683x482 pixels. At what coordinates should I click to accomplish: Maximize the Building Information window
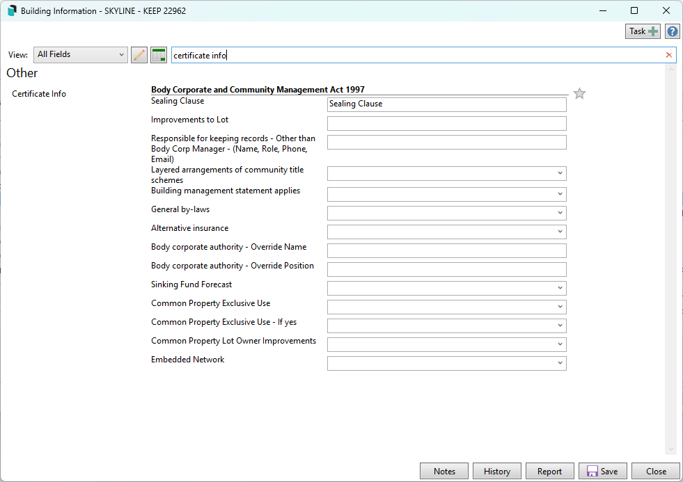pos(634,10)
